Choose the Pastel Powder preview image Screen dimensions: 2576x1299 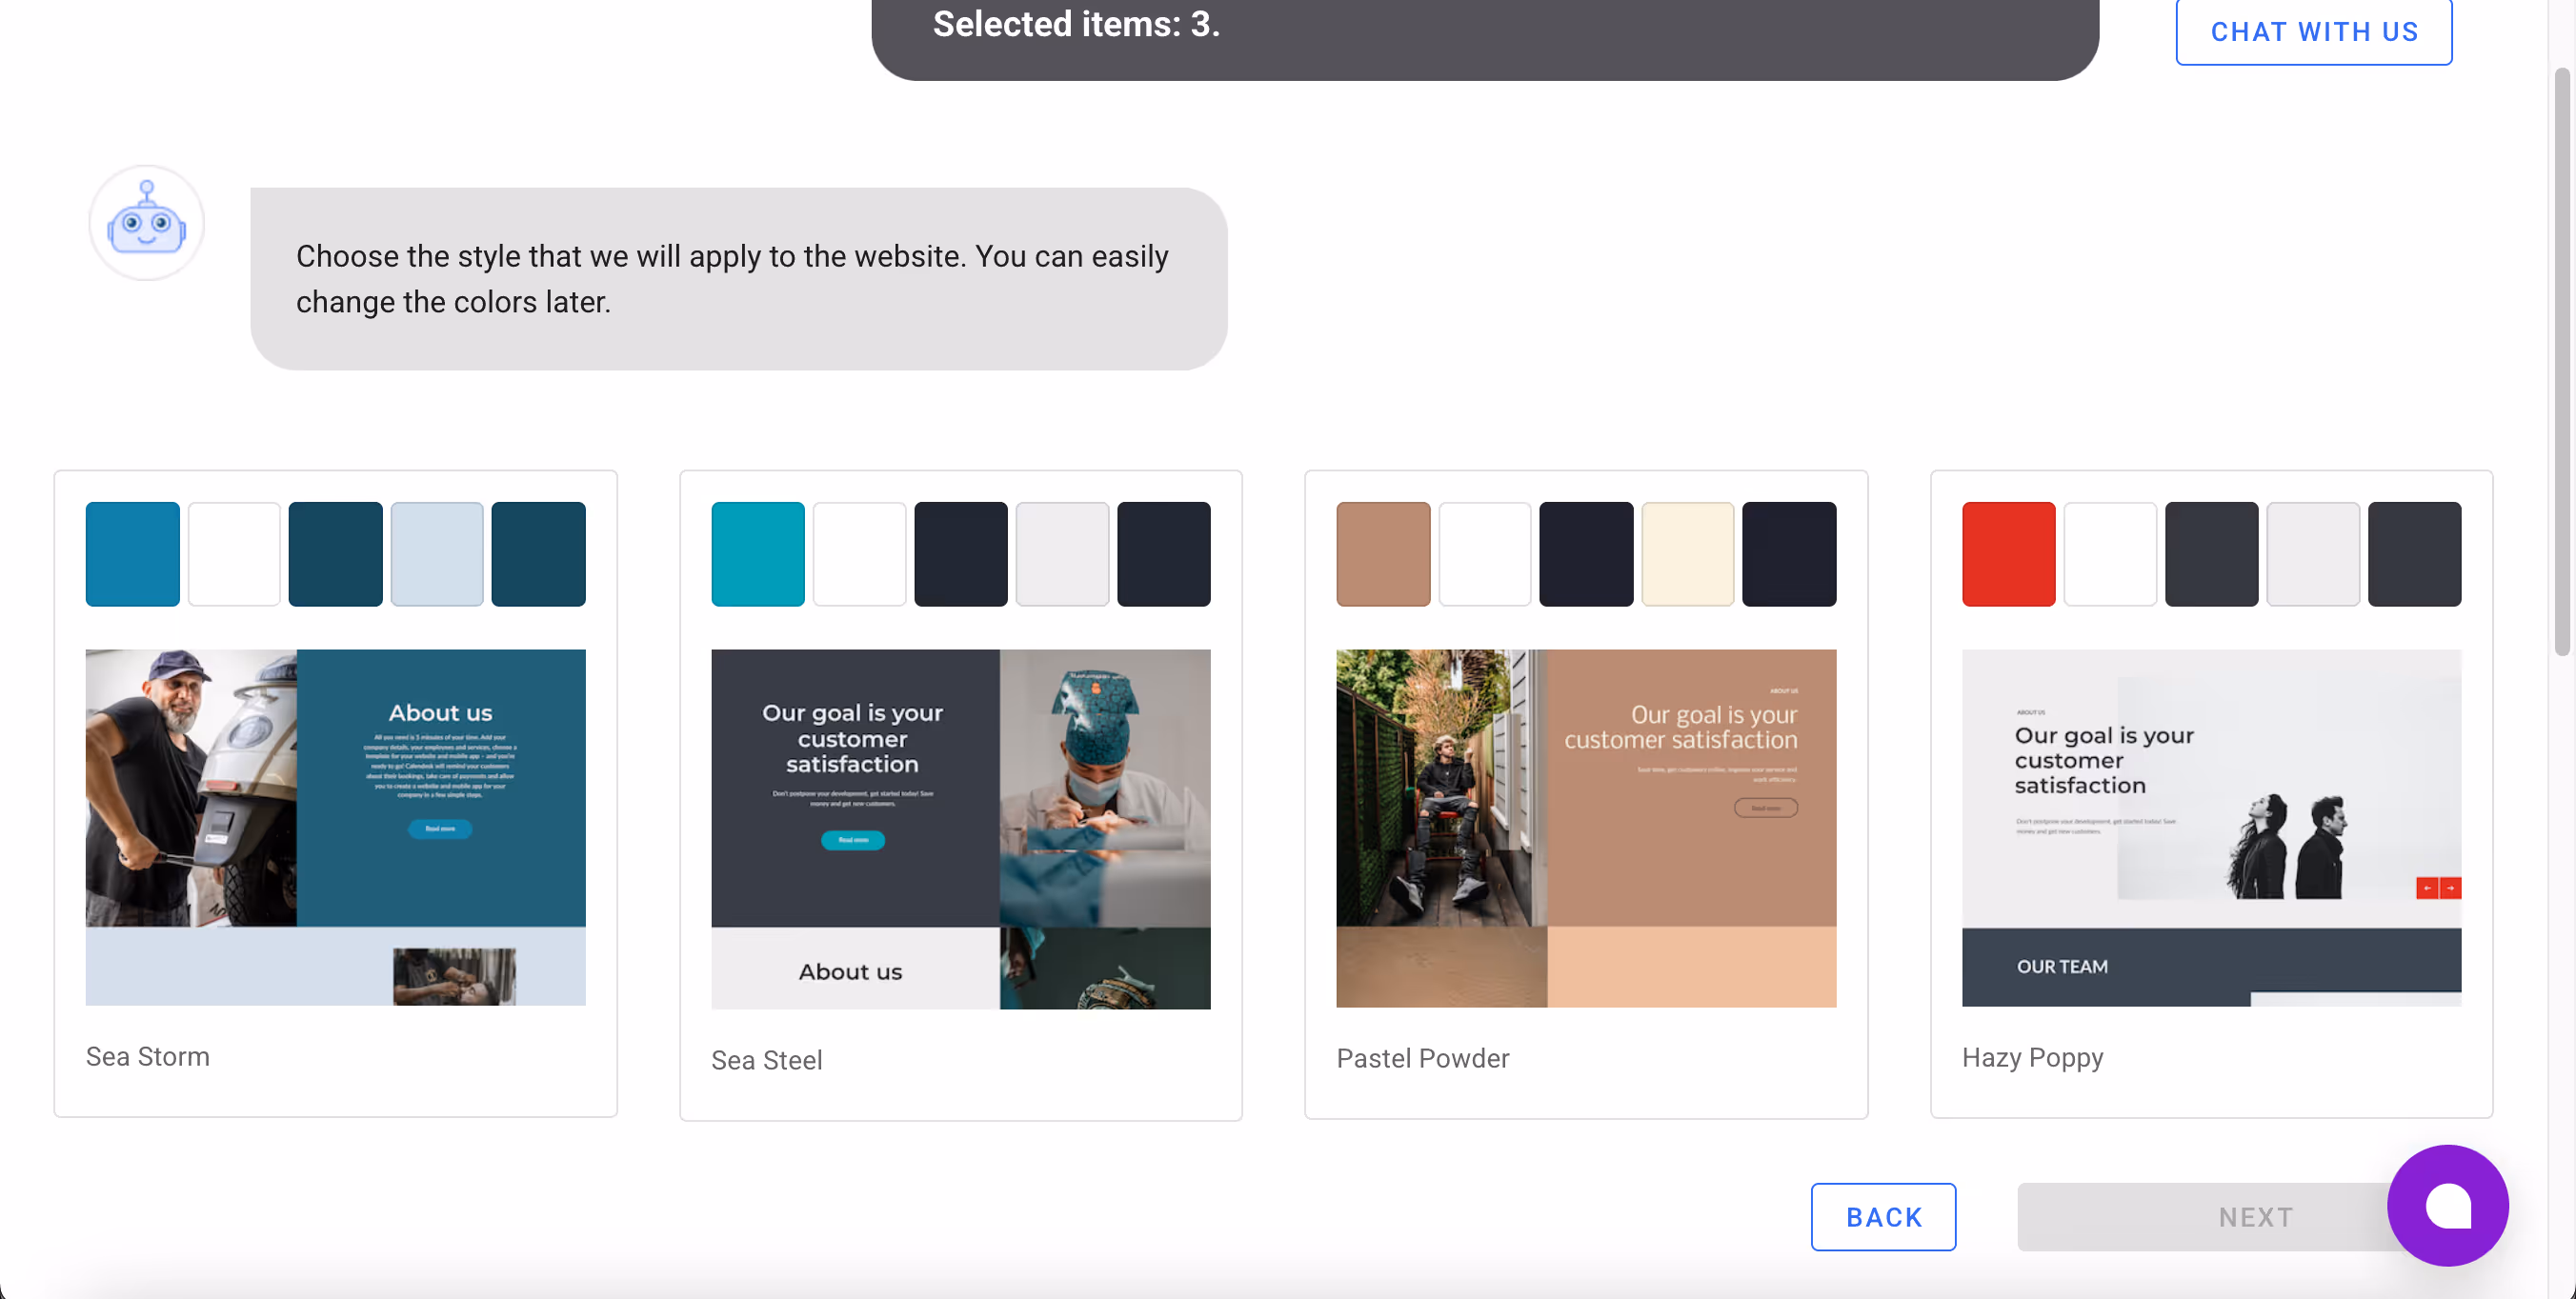[x=1585, y=827]
